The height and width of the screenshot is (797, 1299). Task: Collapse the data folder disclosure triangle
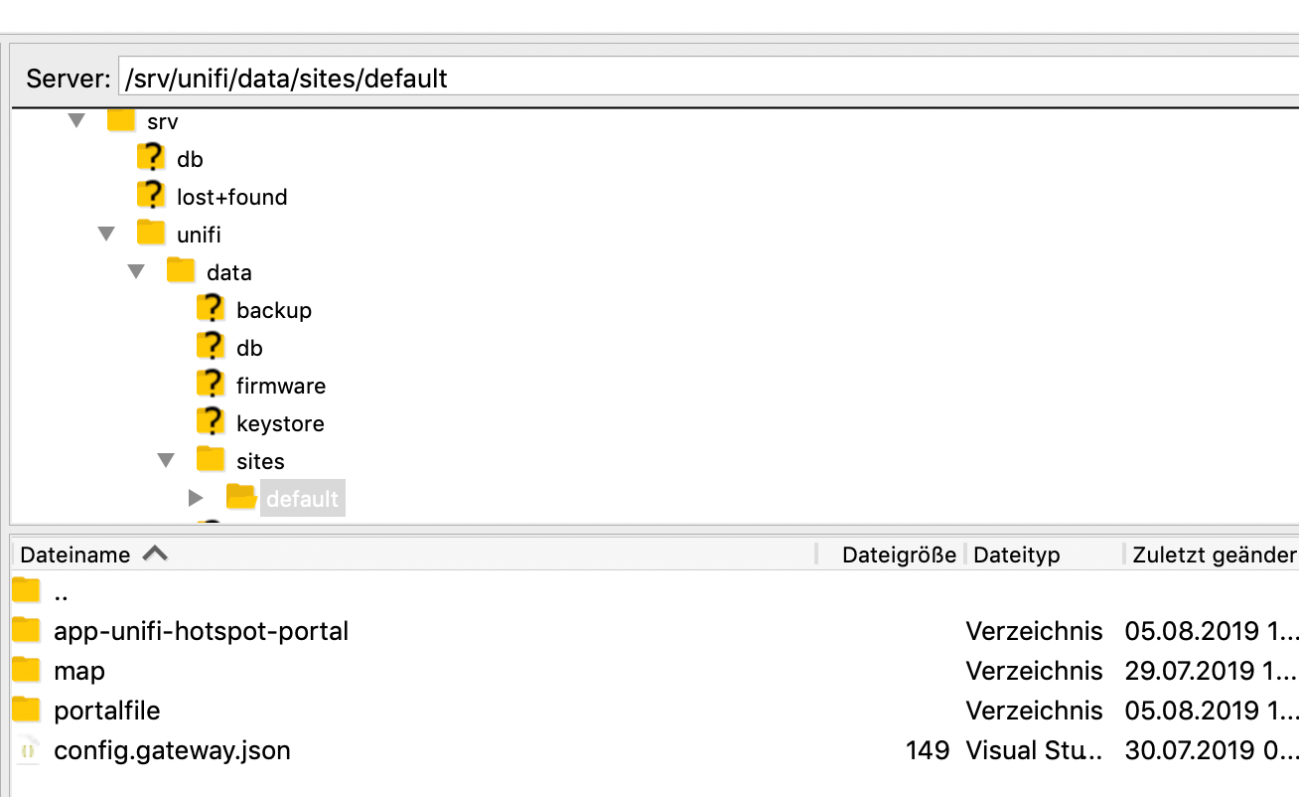[x=136, y=272]
